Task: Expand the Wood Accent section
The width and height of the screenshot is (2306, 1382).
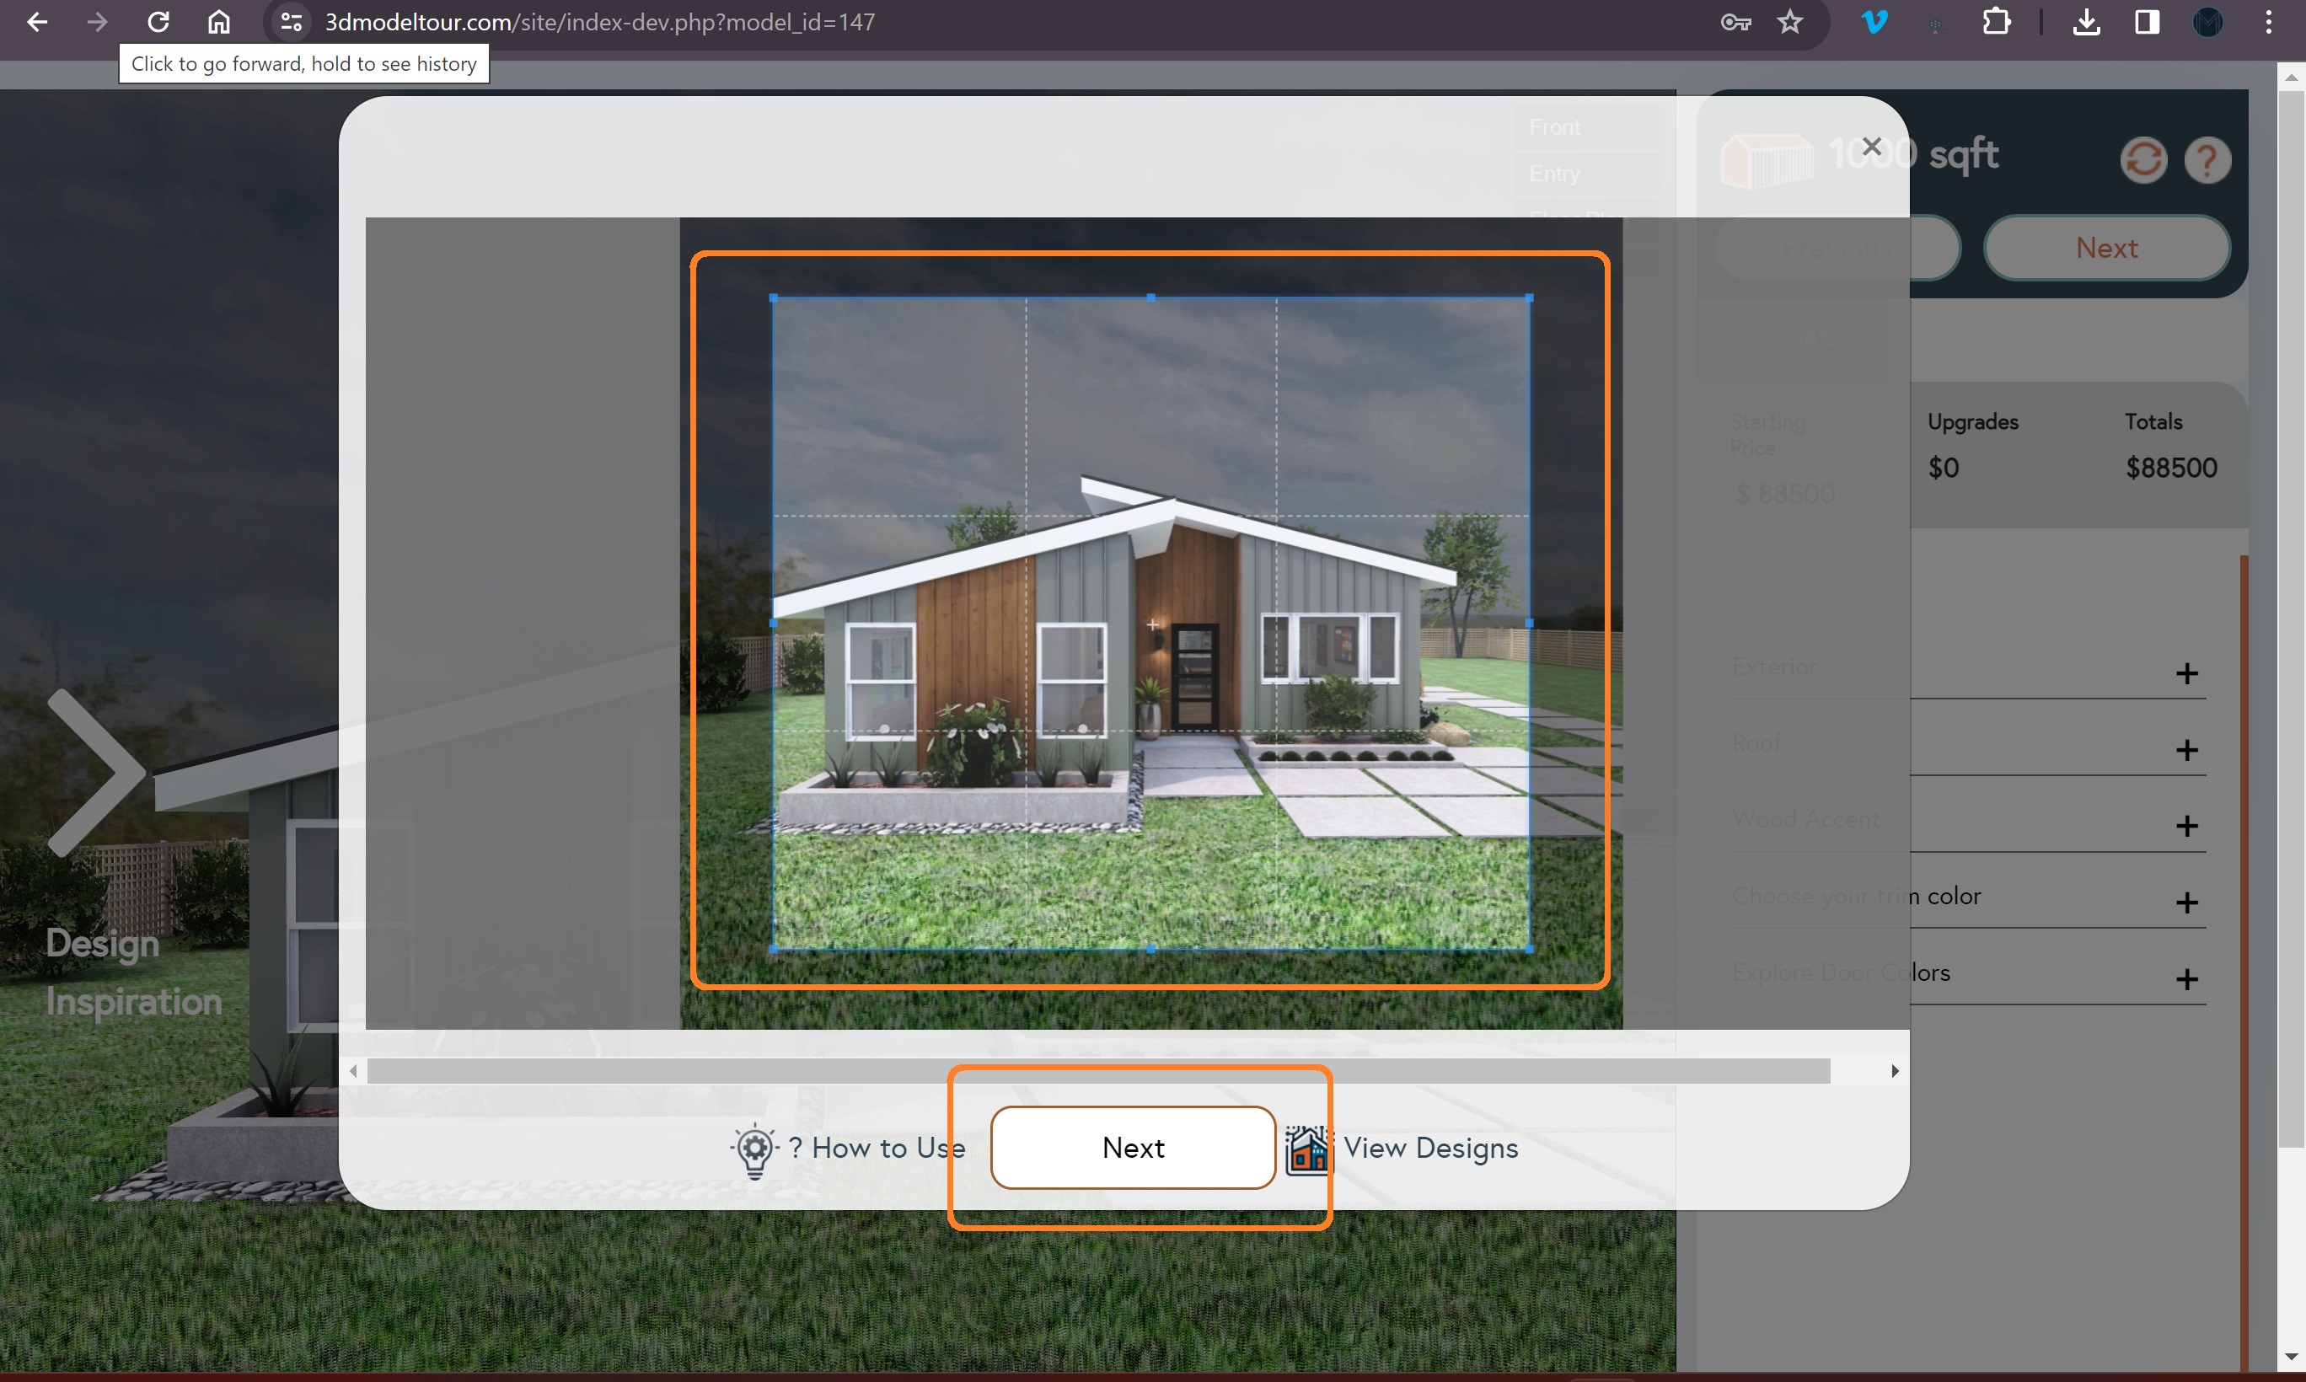Action: coord(2185,825)
